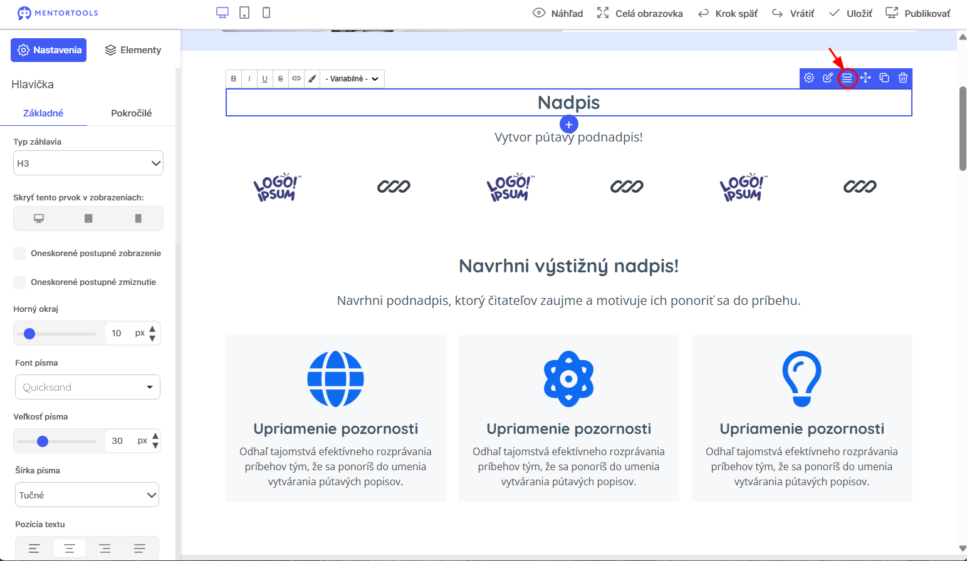Select mobile phone preview icon

(x=266, y=13)
